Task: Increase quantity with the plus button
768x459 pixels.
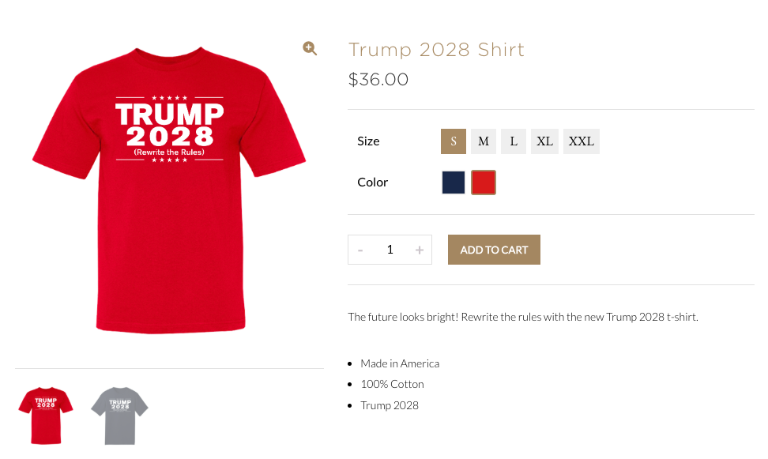Action: (420, 250)
